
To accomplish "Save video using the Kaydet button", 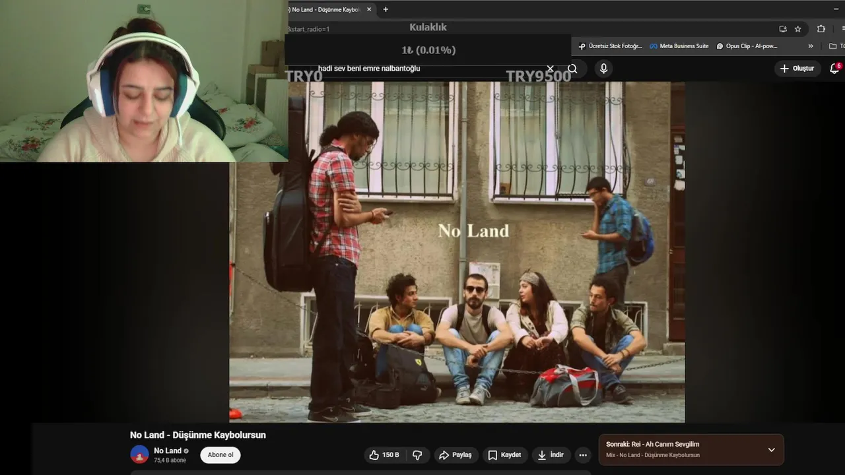I will [504, 455].
